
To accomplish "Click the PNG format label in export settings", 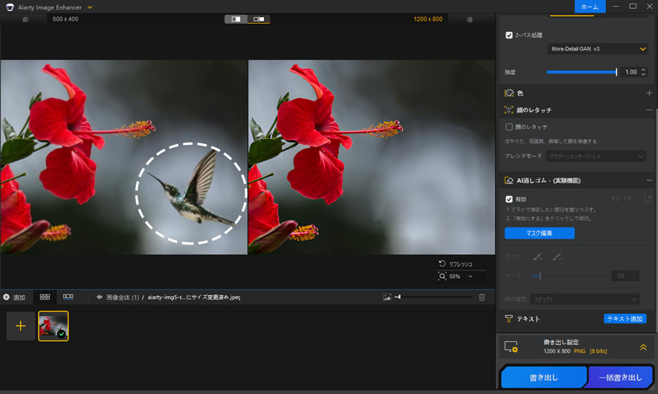I will 579,351.
